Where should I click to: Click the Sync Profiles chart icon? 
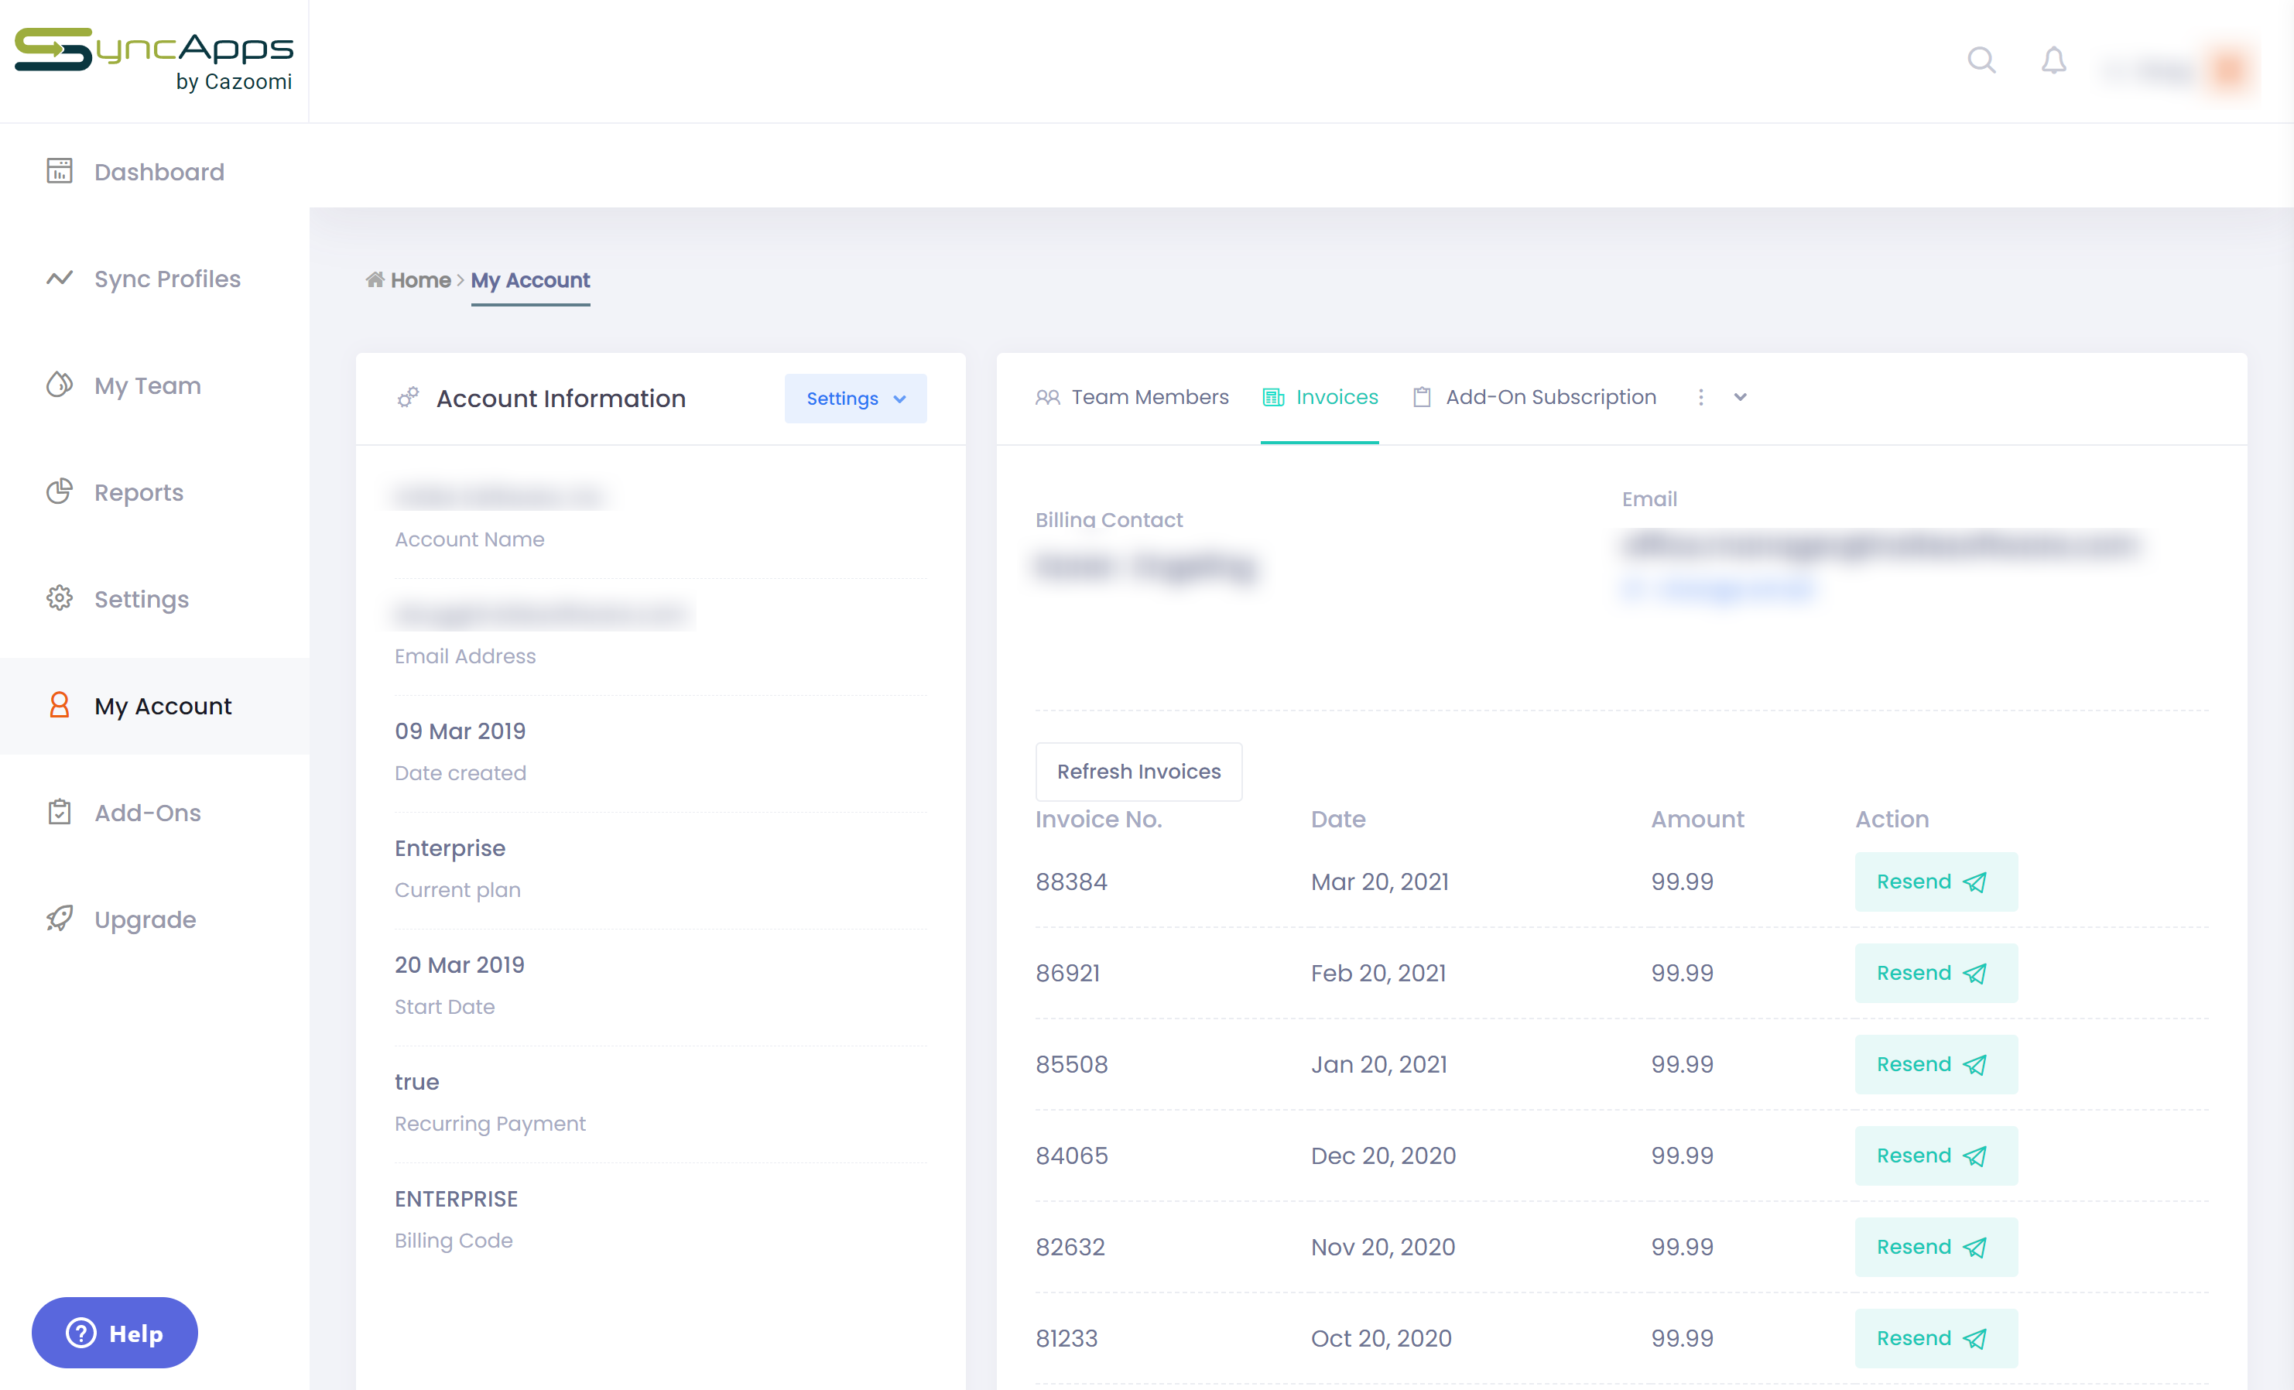pos(60,279)
